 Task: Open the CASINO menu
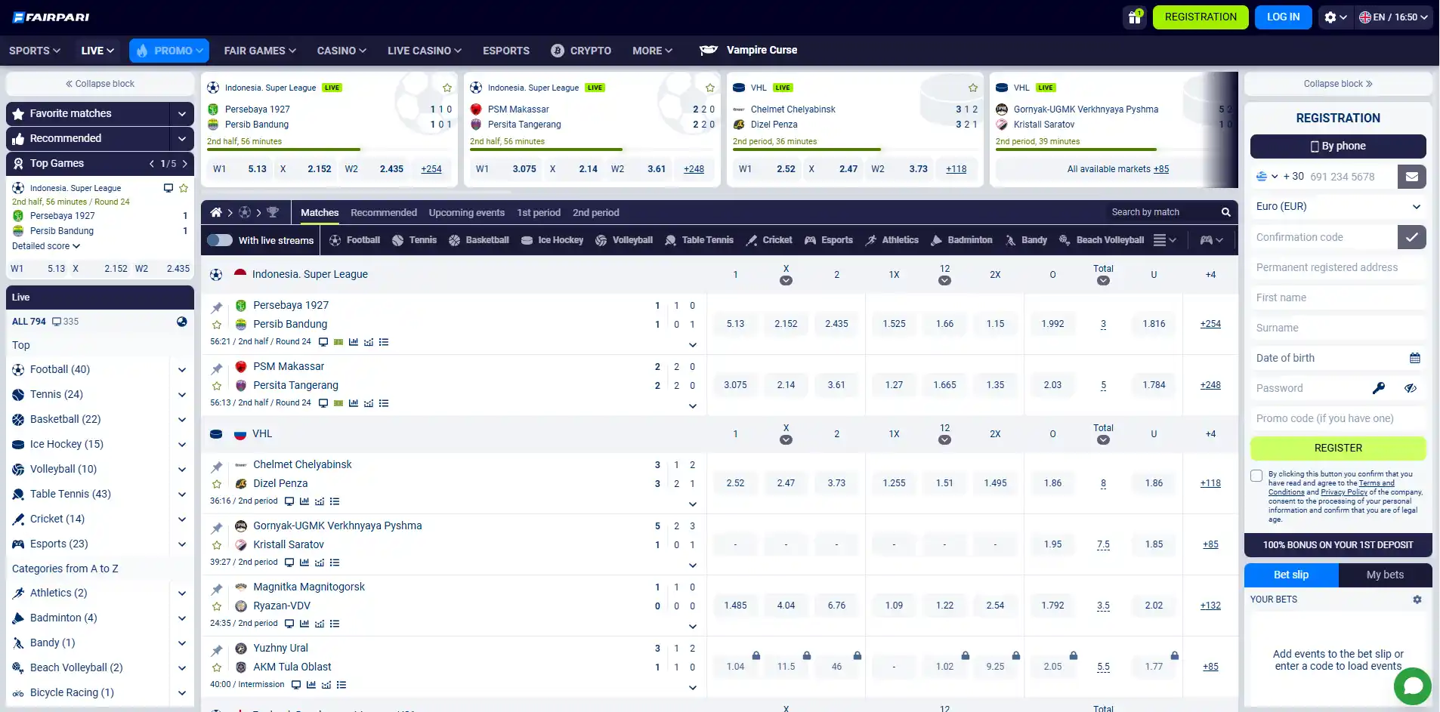pos(341,51)
